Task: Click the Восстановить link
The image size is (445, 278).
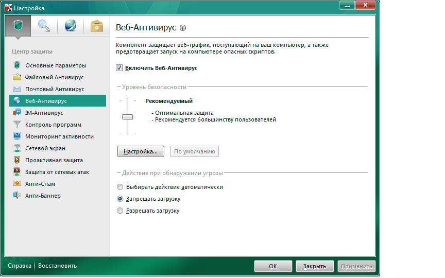Action: [57, 266]
